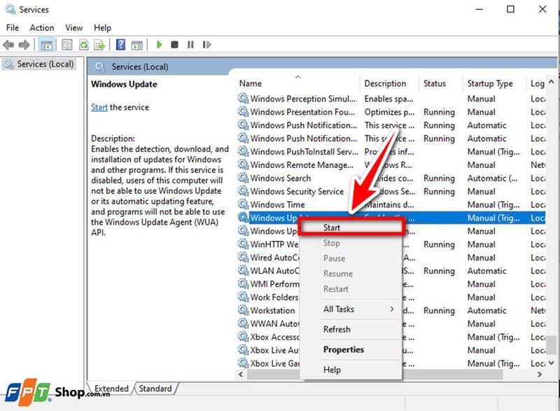
Task: Open the Help menu in menu bar
Action: point(102,27)
